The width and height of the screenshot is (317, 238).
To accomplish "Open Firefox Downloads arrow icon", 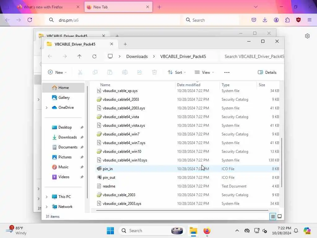I will click(x=265, y=20).
